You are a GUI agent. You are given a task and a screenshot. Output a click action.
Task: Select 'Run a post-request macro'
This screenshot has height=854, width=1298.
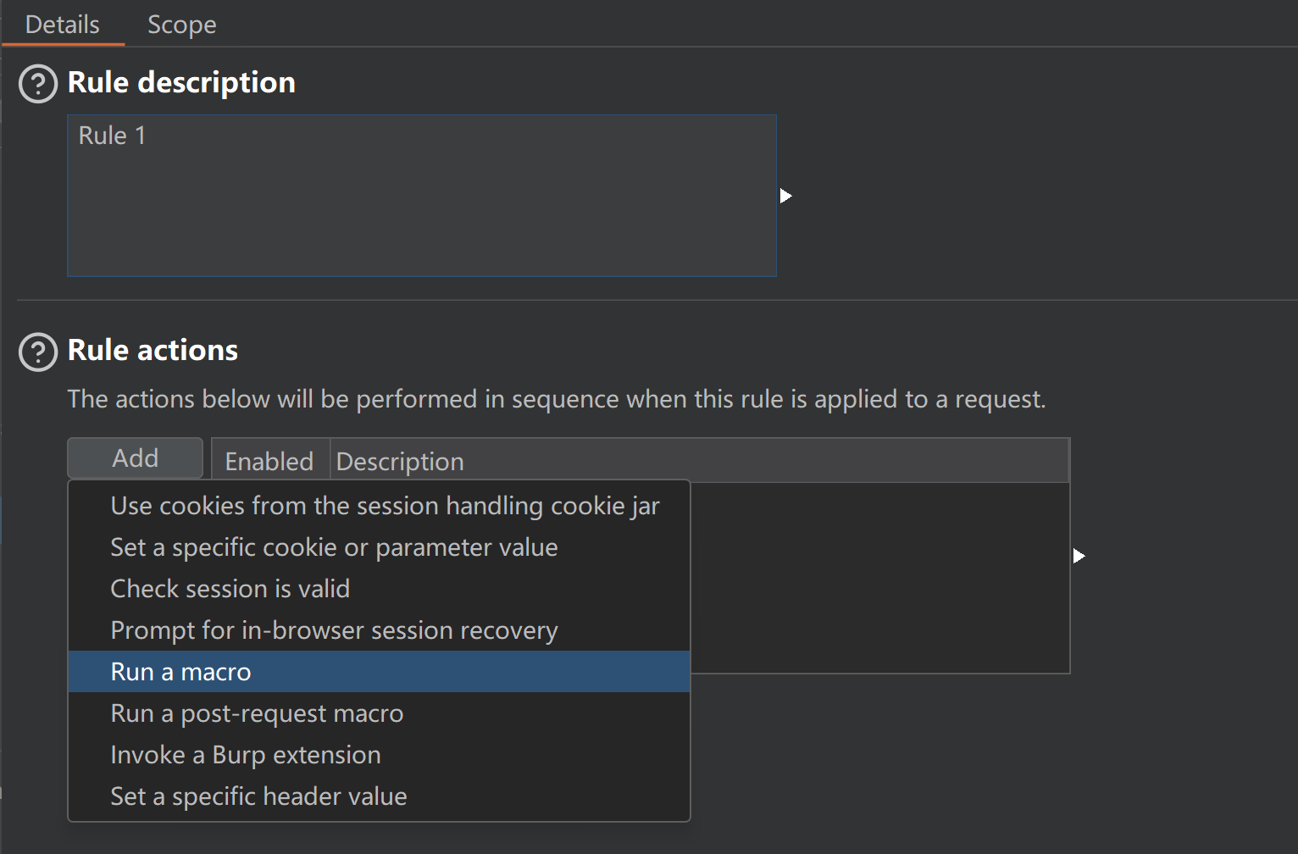(257, 713)
